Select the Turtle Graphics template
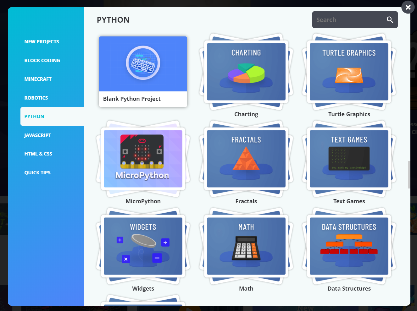Image resolution: width=417 pixels, height=311 pixels. pos(349,72)
